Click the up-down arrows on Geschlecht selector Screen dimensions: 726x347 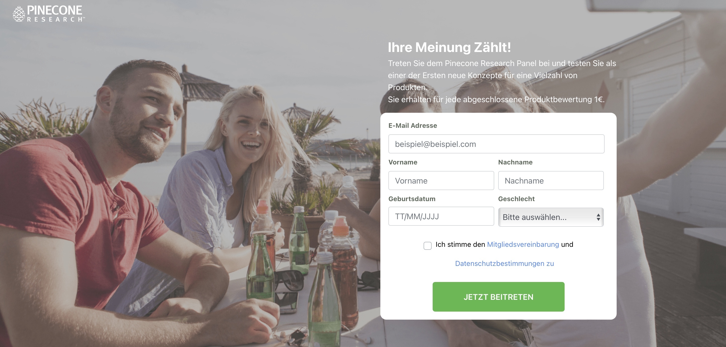(x=598, y=217)
